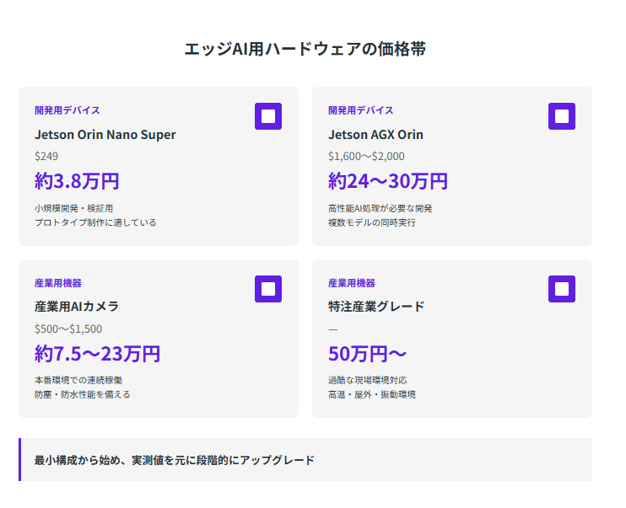Click the 開発用デバイス label above Jetson Orin Nano Super
Viewport: 626px width, 508px height.
pyautogui.click(x=67, y=110)
